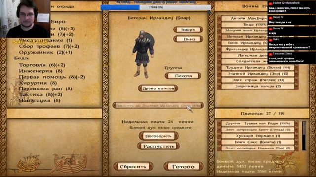Click the Вверх move-up button
The image size is (316, 177).
pyautogui.click(x=188, y=29)
